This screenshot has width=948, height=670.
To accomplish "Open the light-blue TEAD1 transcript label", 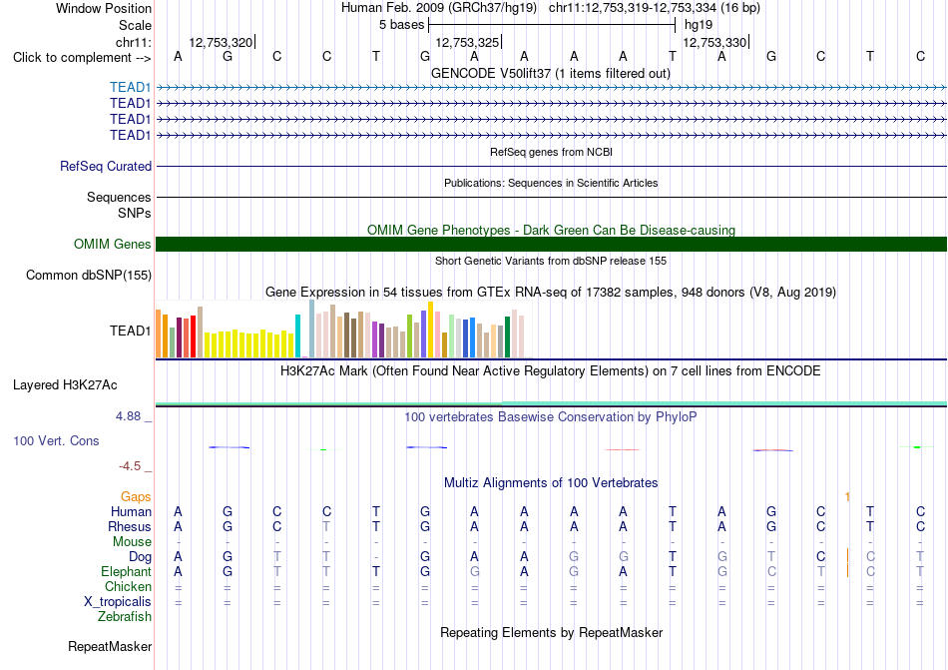I will (130, 88).
